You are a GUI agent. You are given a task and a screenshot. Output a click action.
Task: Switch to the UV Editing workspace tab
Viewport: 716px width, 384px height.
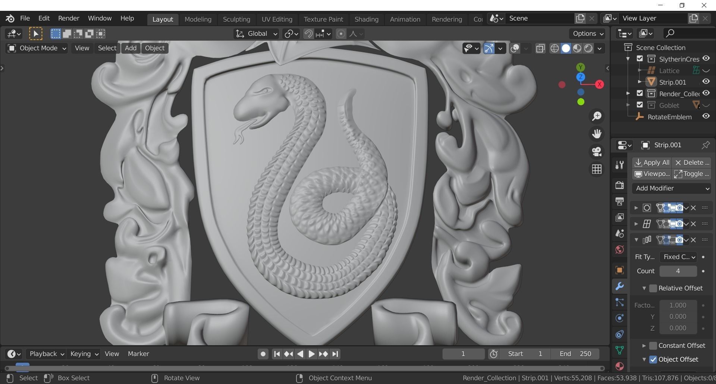[x=277, y=19]
